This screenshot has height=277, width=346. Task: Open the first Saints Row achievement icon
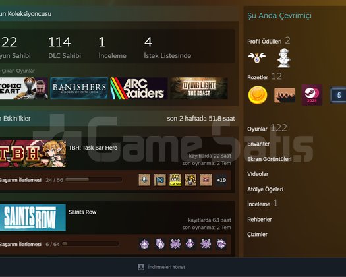click(x=144, y=244)
